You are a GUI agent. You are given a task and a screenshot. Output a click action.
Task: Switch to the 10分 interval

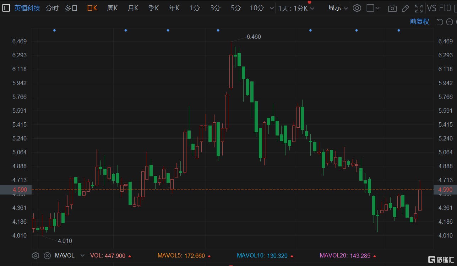[257, 8]
